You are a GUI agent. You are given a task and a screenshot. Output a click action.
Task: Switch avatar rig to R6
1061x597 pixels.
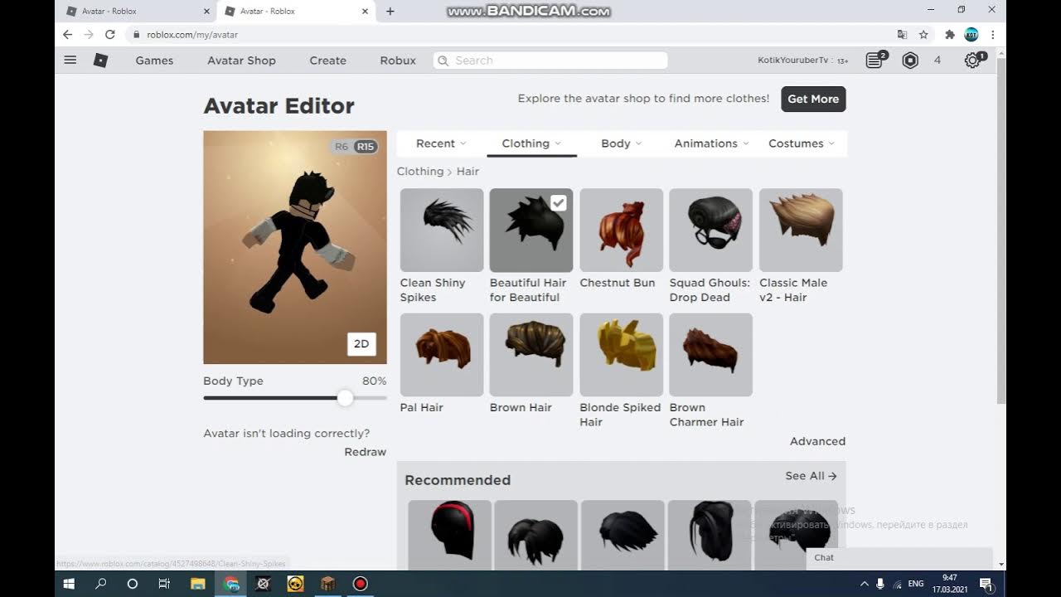point(342,147)
